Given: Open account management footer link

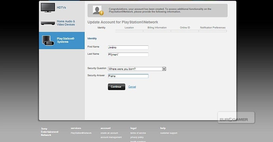Looking at the screenshot, I should [x=111, y=137].
